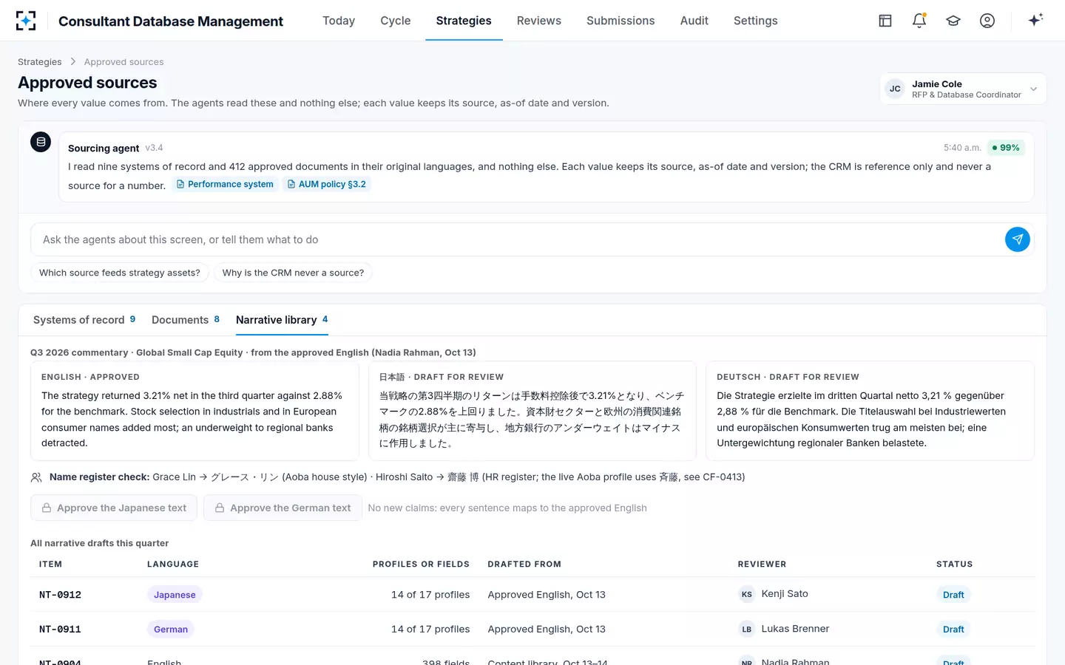Open the layout panel icon
Image resolution: width=1065 pixels, height=665 pixels.
click(x=885, y=21)
